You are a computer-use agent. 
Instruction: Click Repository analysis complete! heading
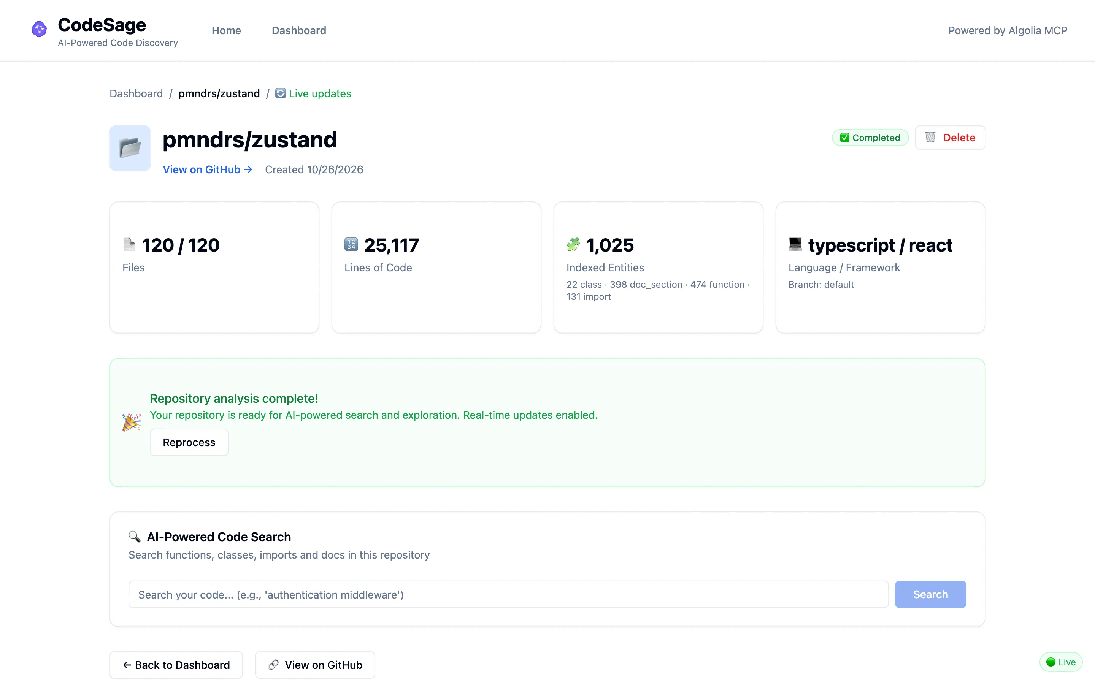(x=234, y=398)
